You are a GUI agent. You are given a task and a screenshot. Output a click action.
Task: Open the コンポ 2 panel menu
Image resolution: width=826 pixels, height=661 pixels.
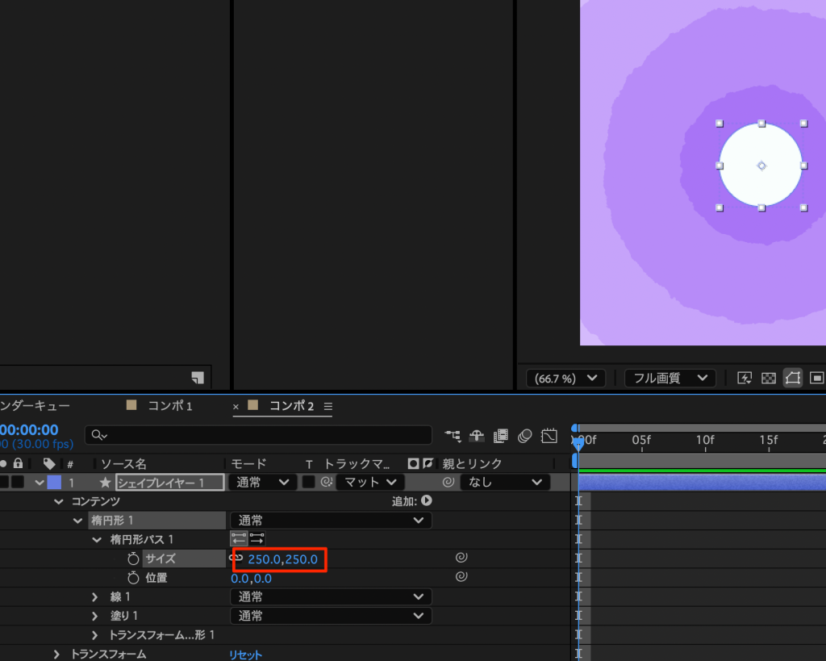point(327,406)
